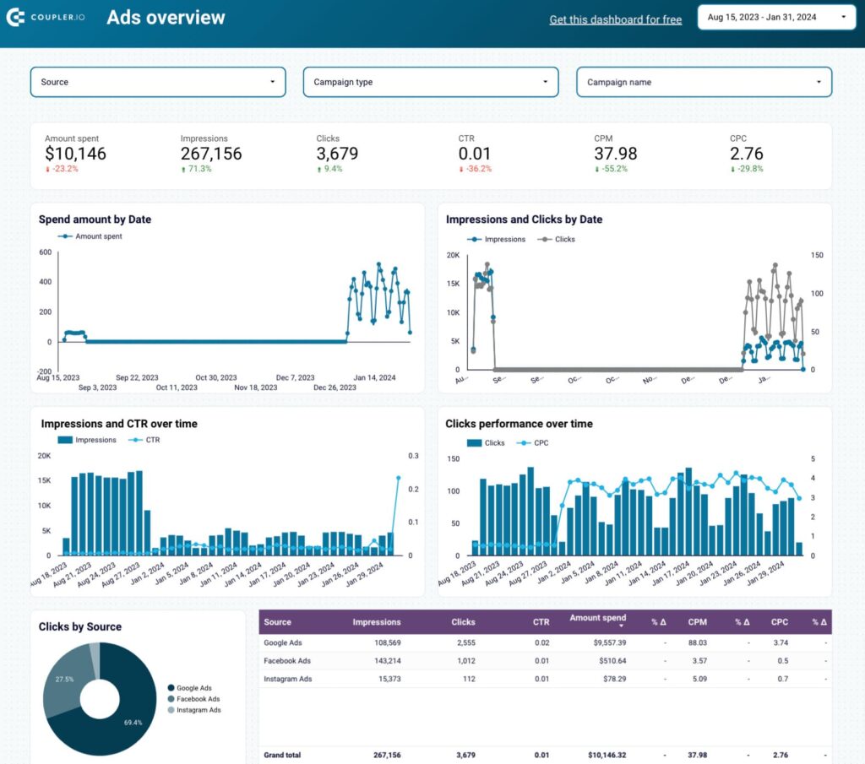This screenshot has height=764, width=865.
Task: Click the Get this dashboard for free link
Action: pyautogui.click(x=615, y=19)
